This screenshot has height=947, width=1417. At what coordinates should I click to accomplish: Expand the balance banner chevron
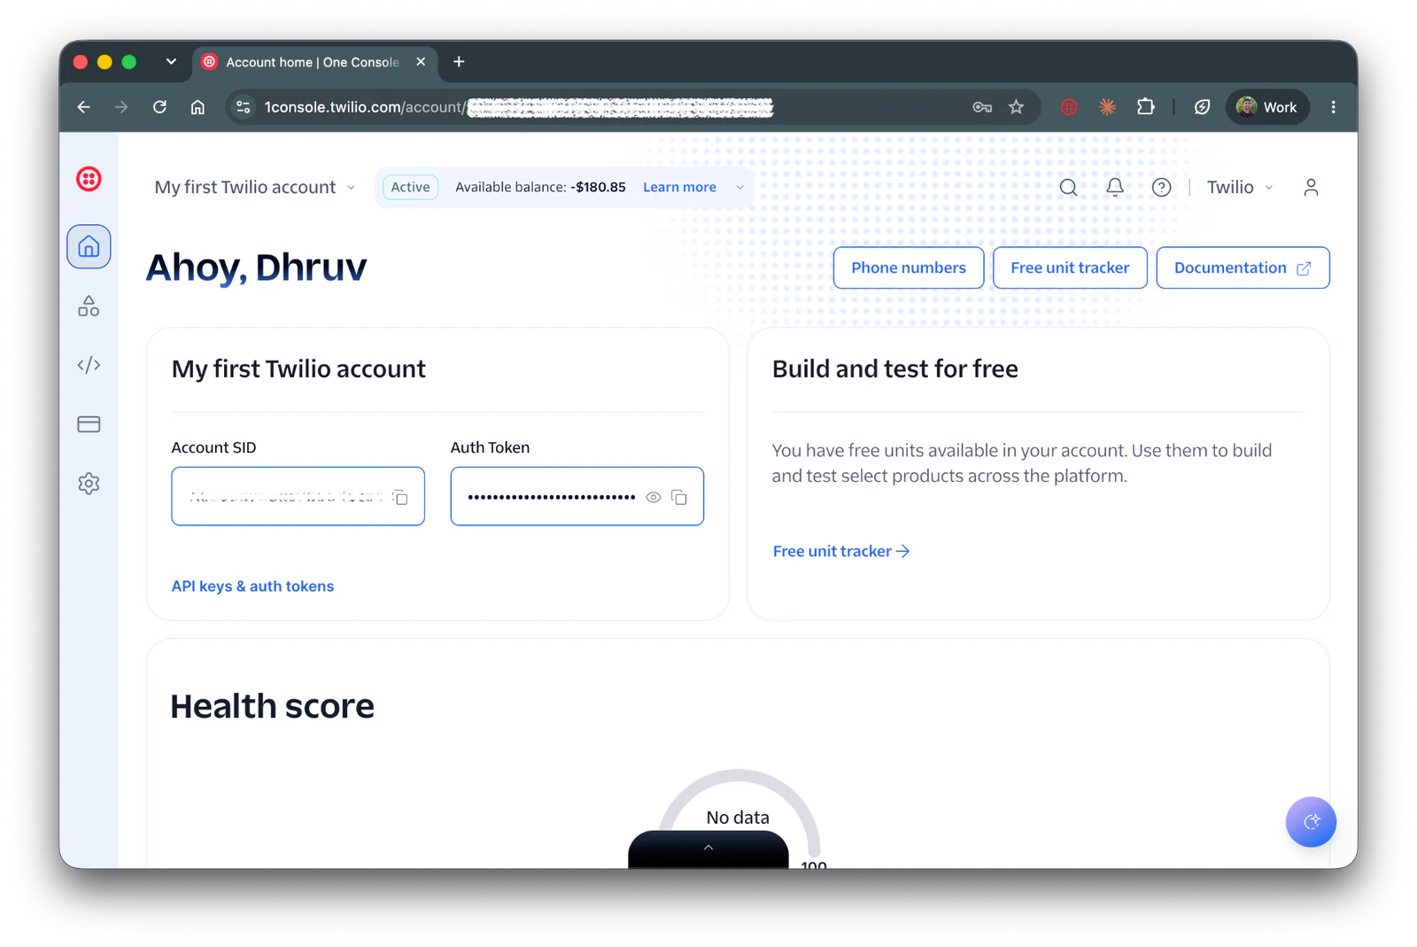(x=740, y=187)
